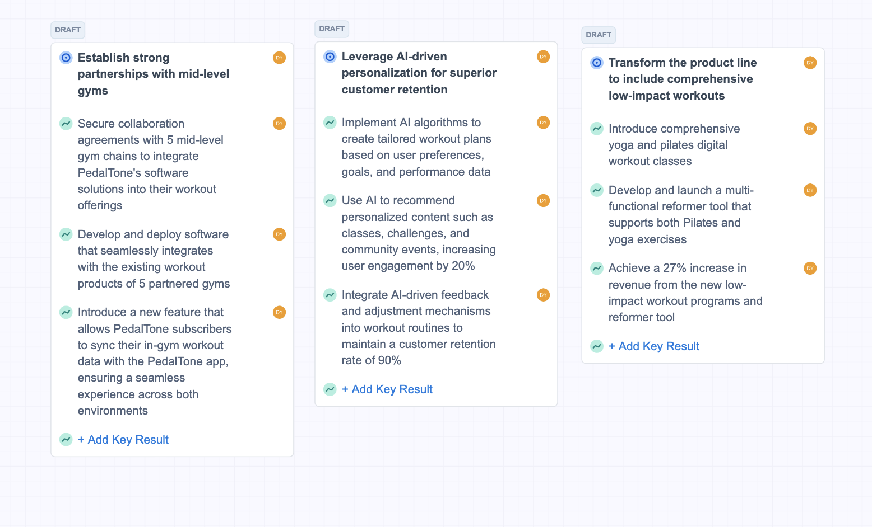Click DY avatar on 'Establish strong partnerships' objective
The image size is (872, 527).
click(279, 58)
